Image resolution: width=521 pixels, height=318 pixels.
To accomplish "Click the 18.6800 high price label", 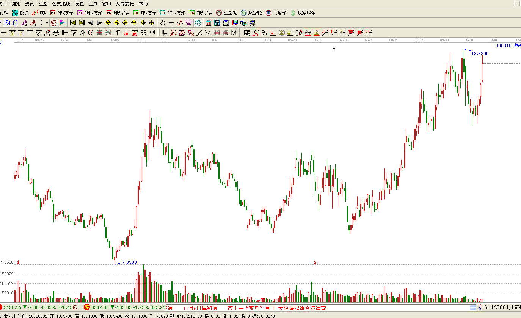I will tap(480, 54).
